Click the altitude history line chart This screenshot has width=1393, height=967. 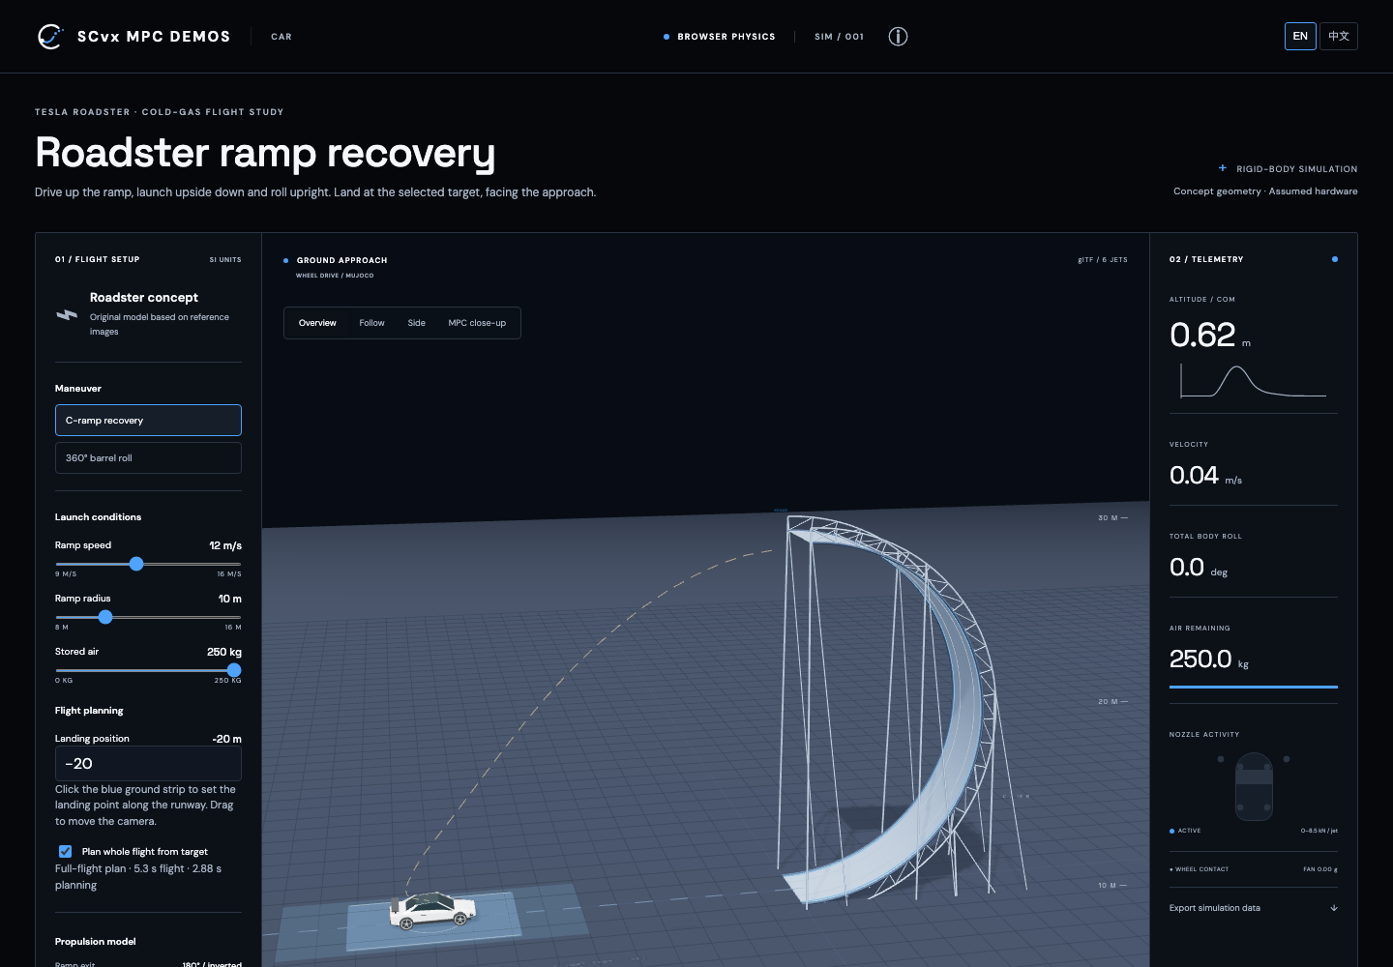click(1254, 382)
